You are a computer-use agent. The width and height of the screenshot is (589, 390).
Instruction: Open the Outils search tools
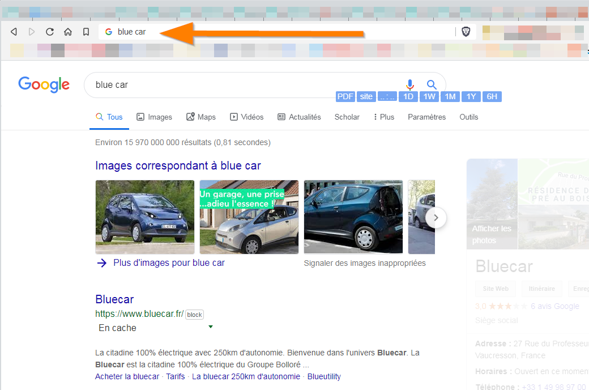[x=469, y=117]
